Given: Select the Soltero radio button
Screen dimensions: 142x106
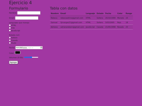Looking at the screenshot, I should tap(10, 38).
